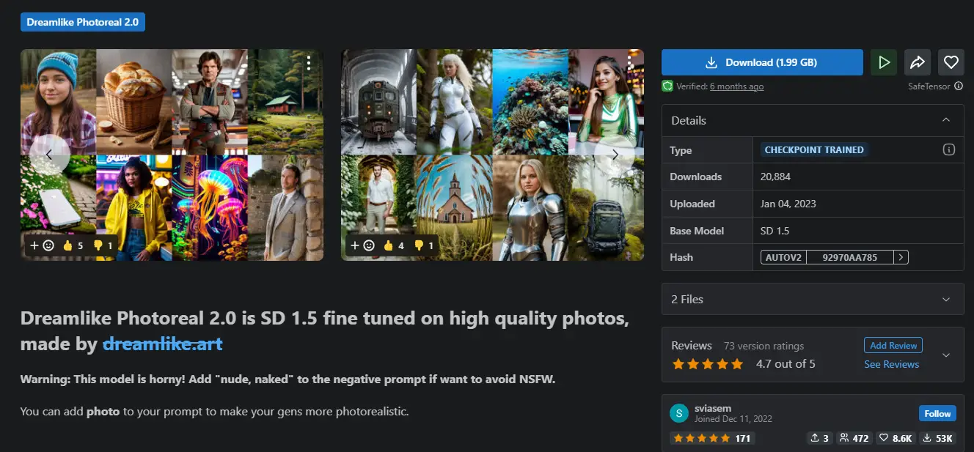Expand the Reviews section chevron
This screenshot has width=974, height=452.
click(946, 355)
